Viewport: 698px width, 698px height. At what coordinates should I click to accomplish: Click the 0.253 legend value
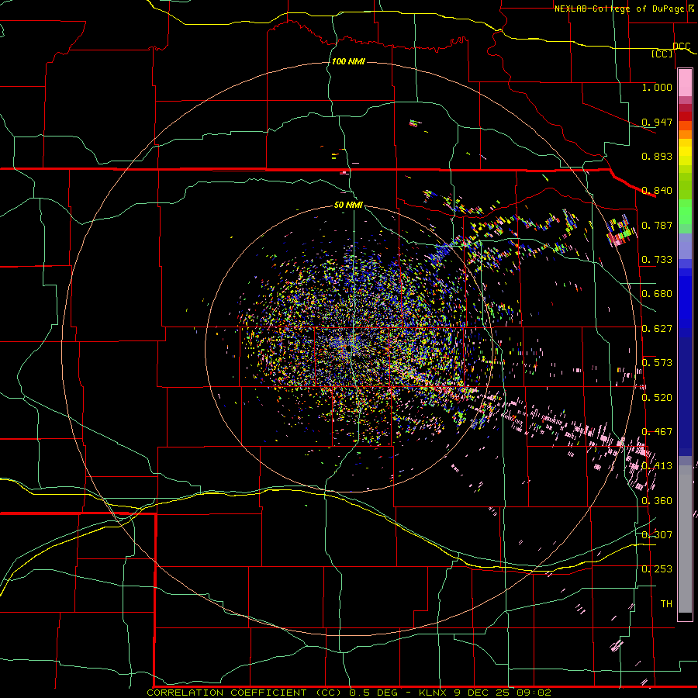click(657, 569)
